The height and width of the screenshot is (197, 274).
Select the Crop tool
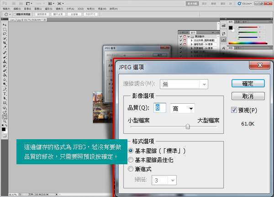tap(5, 43)
